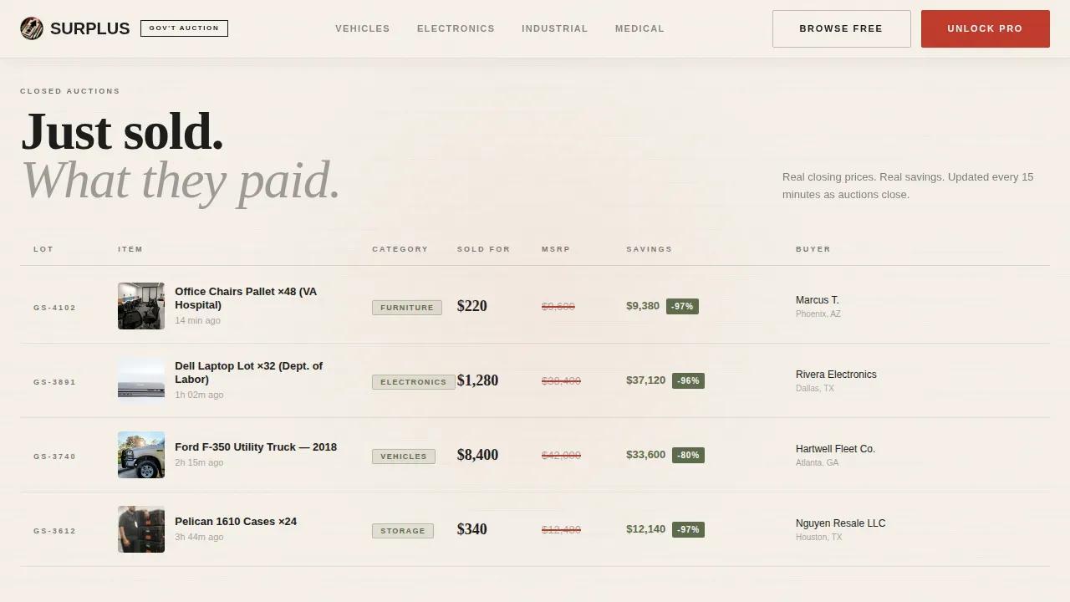This screenshot has width=1070, height=602.
Task: Click the Item column header
Action: pyautogui.click(x=130, y=249)
